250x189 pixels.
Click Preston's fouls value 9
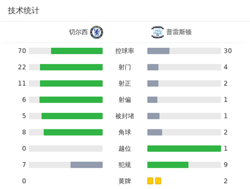pyautogui.click(x=225, y=165)
